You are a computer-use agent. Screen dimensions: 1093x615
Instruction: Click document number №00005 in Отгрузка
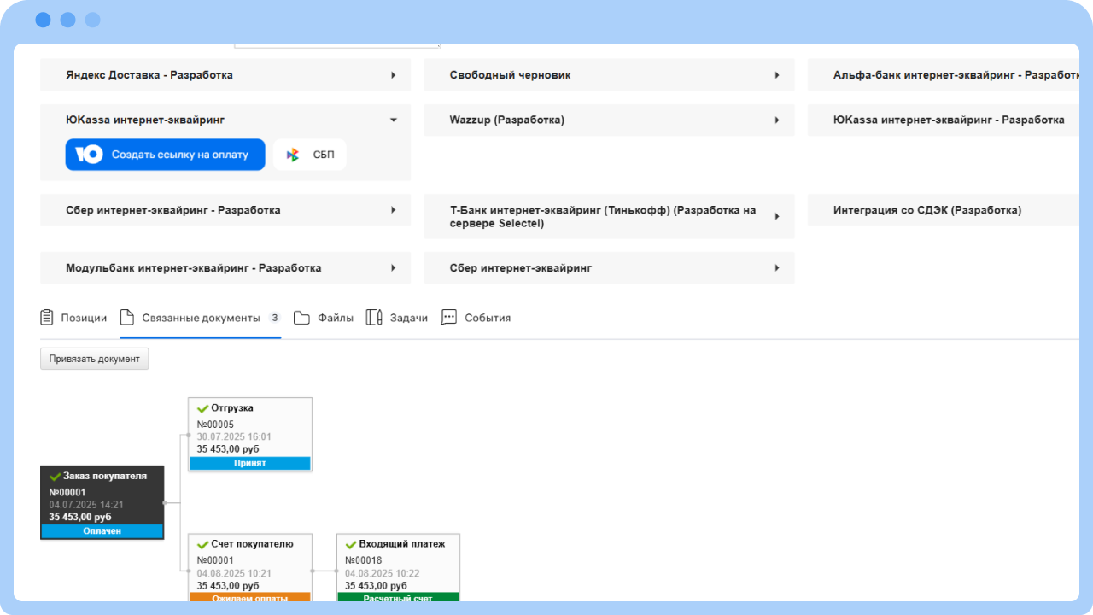[215, 425]
